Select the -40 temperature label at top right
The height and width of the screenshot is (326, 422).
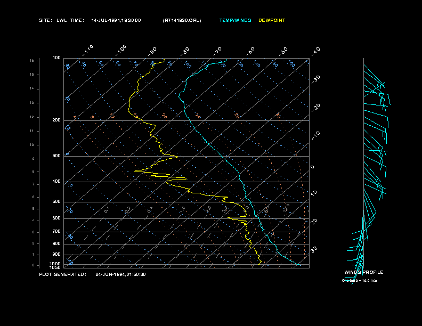coord(315,51)
